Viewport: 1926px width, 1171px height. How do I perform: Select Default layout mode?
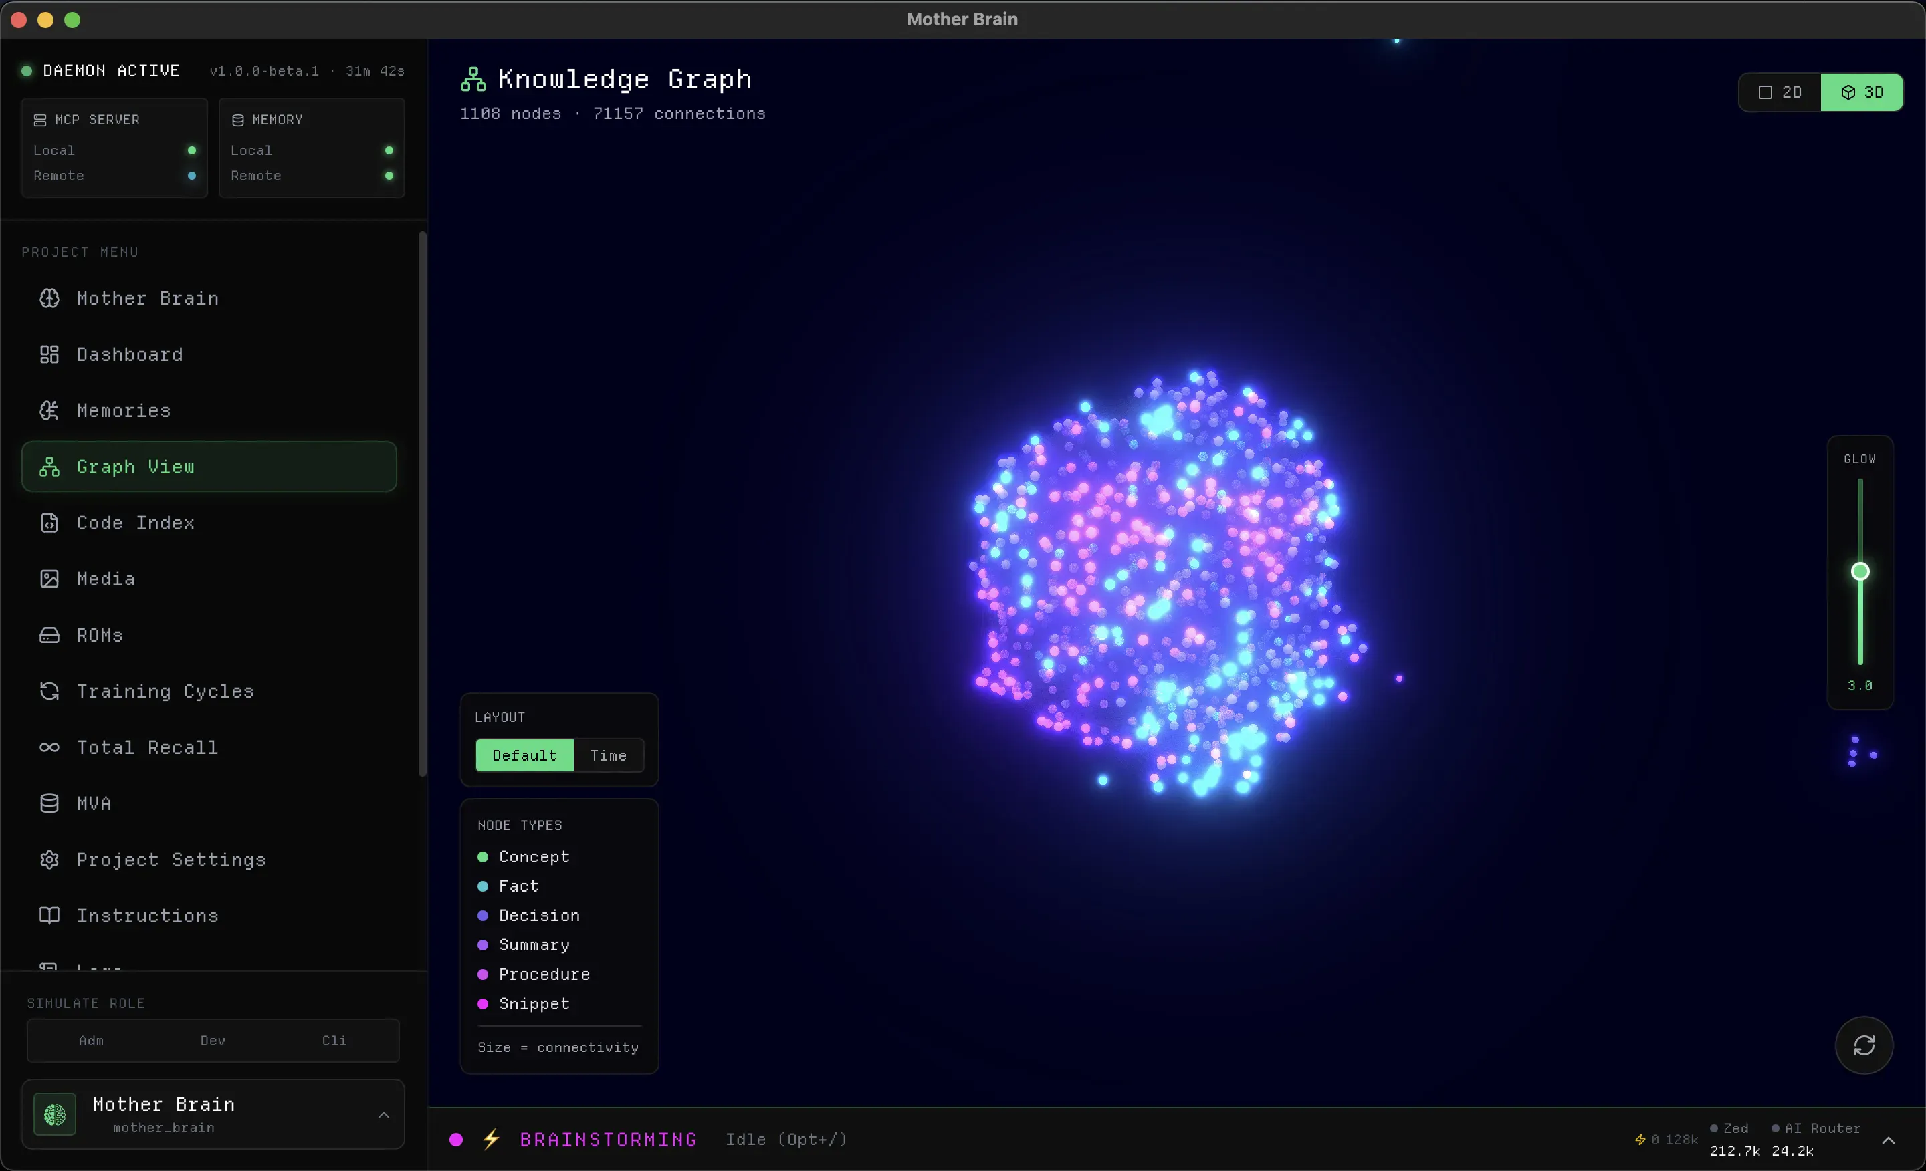coord(524,755)
